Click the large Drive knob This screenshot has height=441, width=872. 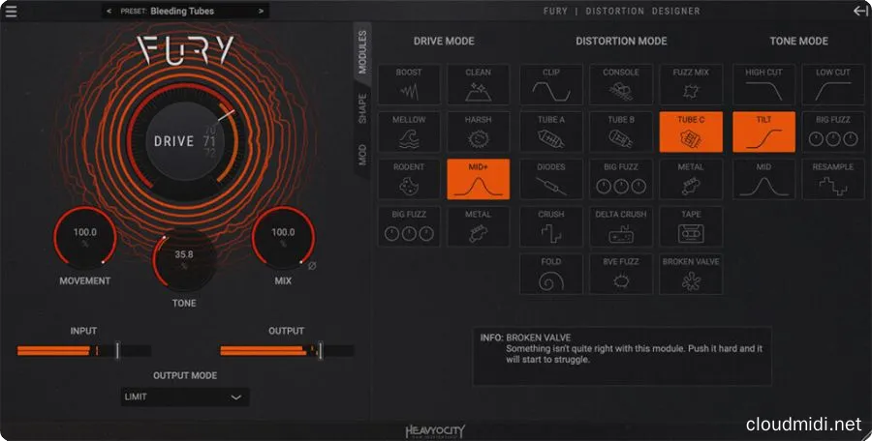pos(183,141)
